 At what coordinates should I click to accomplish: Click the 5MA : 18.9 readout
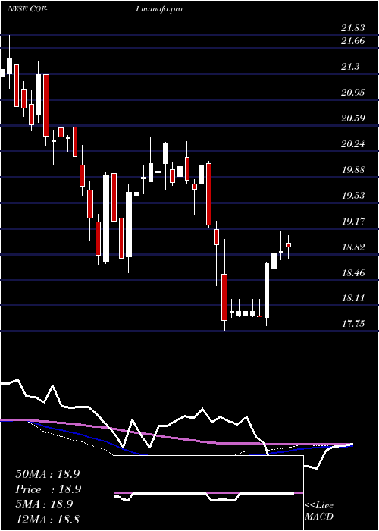tap(44, 504)
